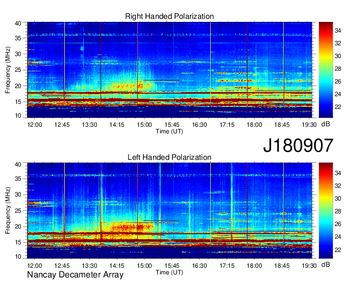Click the 18:45 tick on Right Handed plot

pos(282,125)
